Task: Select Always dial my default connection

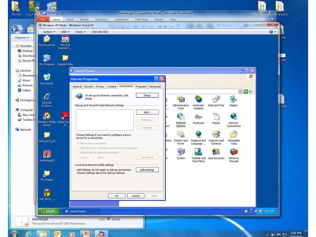Action: click(x=98, y=152)
